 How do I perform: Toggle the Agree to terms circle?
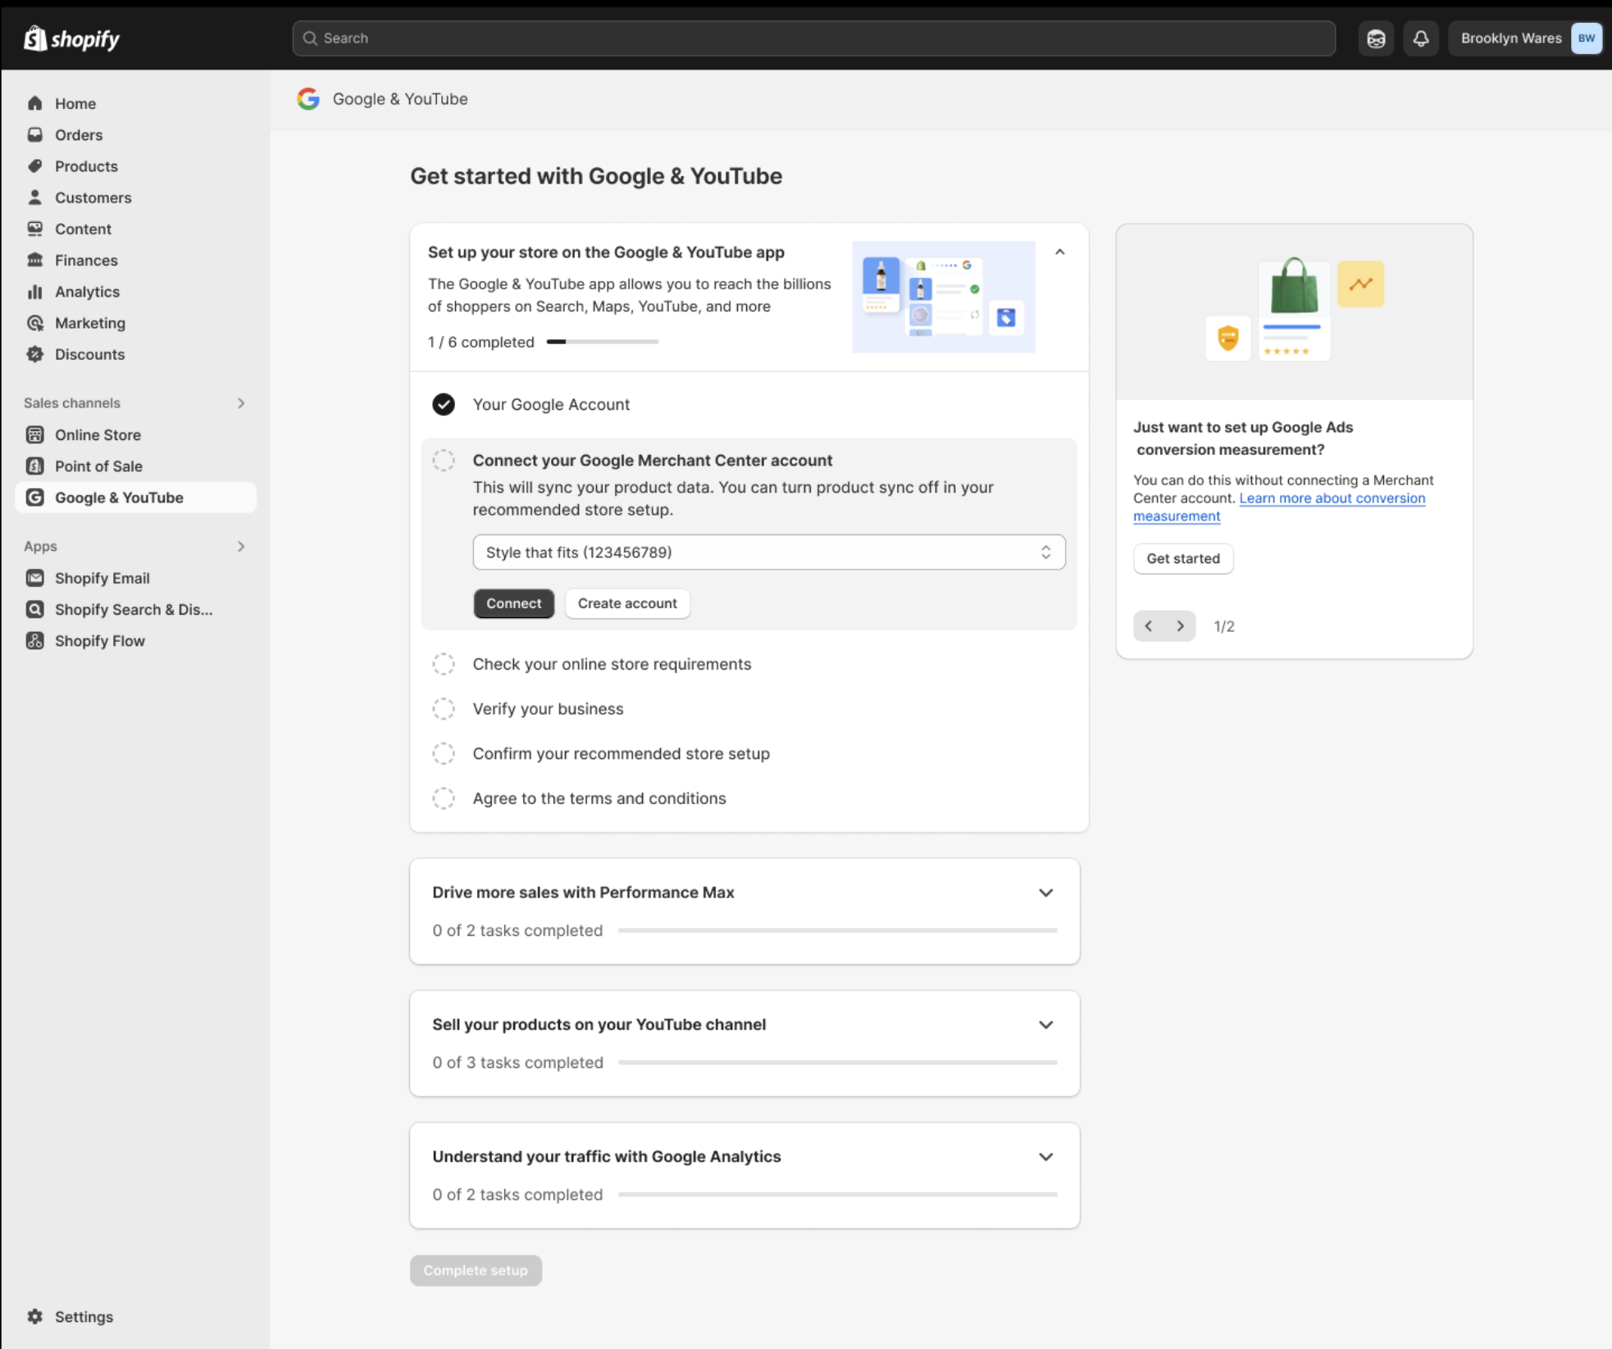tap(444, 798)
